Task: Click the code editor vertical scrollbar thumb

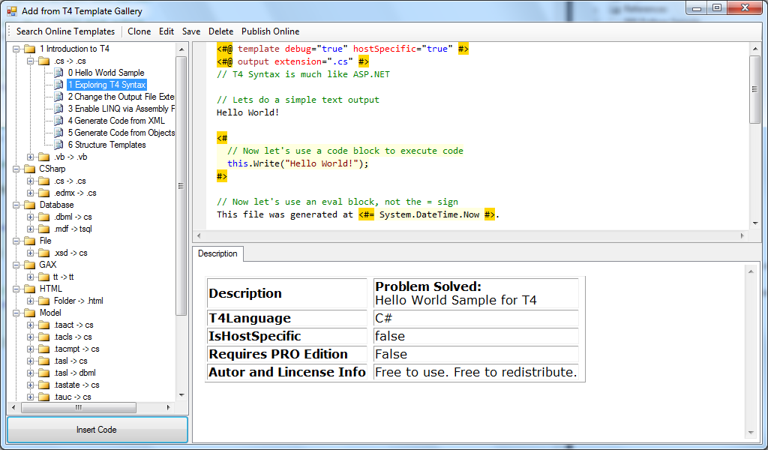Action: point(754,89)
